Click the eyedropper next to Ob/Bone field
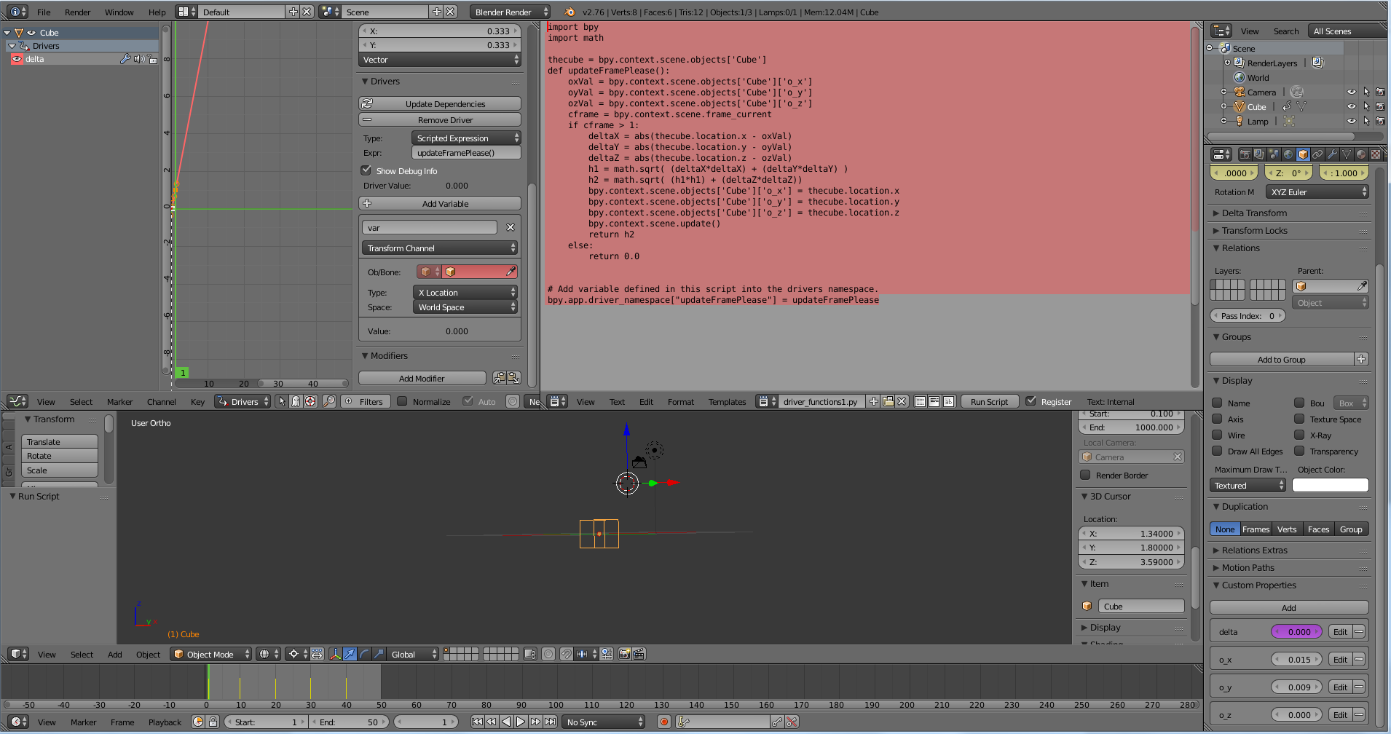This screenshot has height=734, width=1391. (511, 272)
